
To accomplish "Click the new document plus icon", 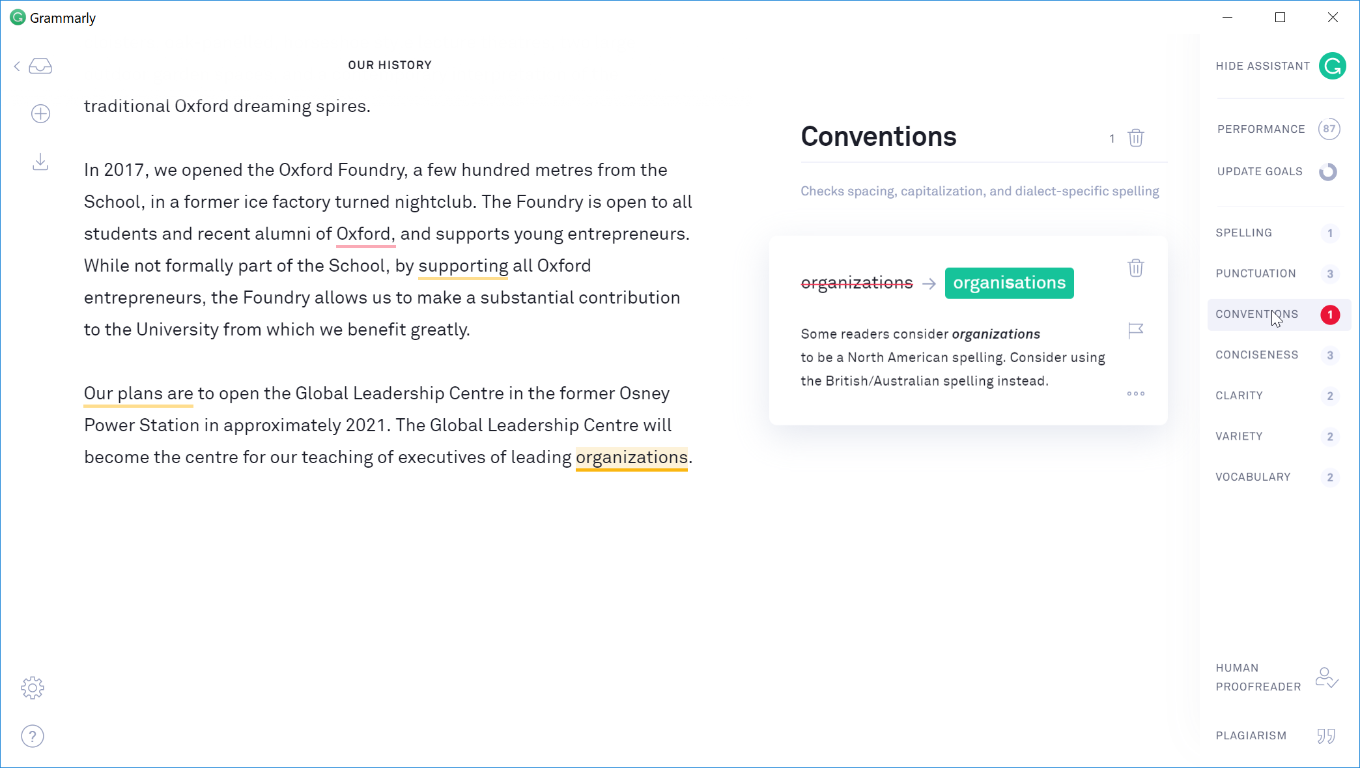I will click(40, 114).
